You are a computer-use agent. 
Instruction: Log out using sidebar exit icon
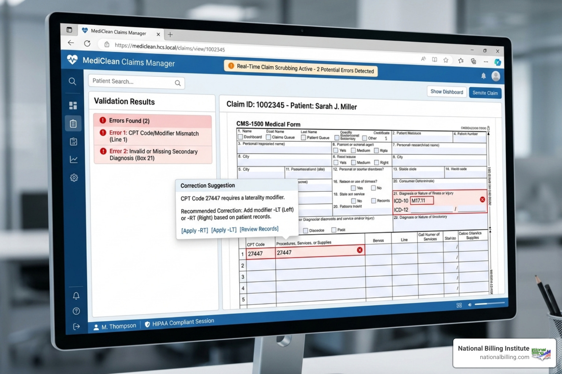pos(76,327)
